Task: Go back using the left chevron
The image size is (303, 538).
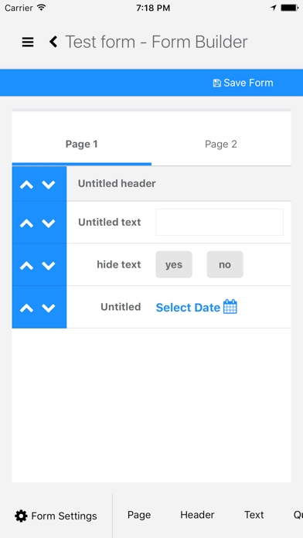Action: click(53, 42)
